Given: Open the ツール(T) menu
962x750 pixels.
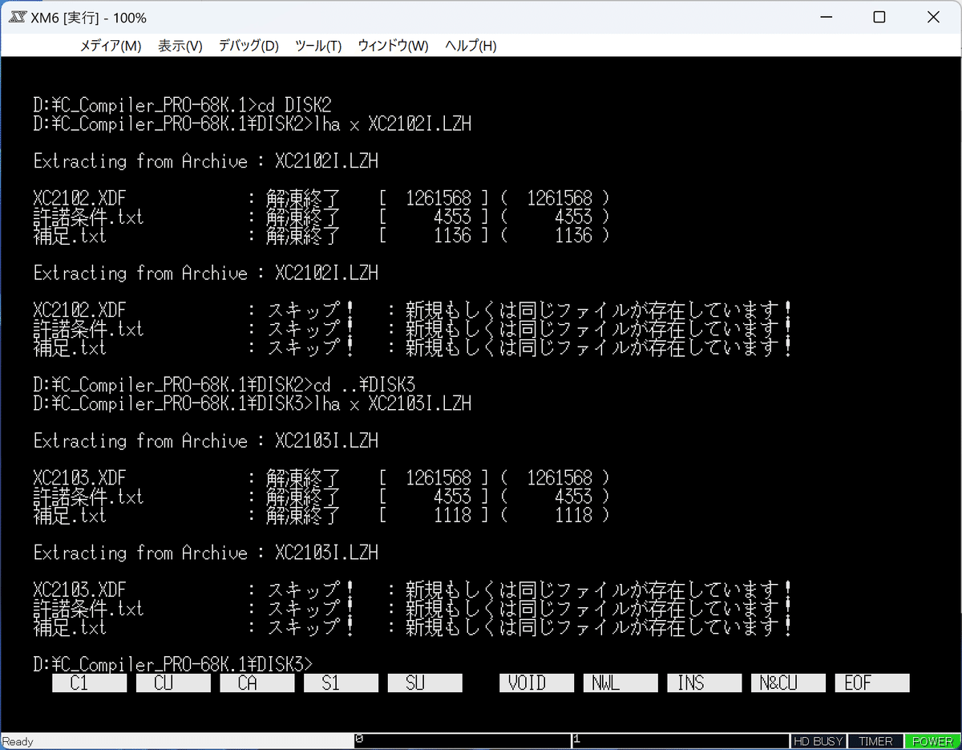Looking at the screenshot, I should [x=318, y=46].
